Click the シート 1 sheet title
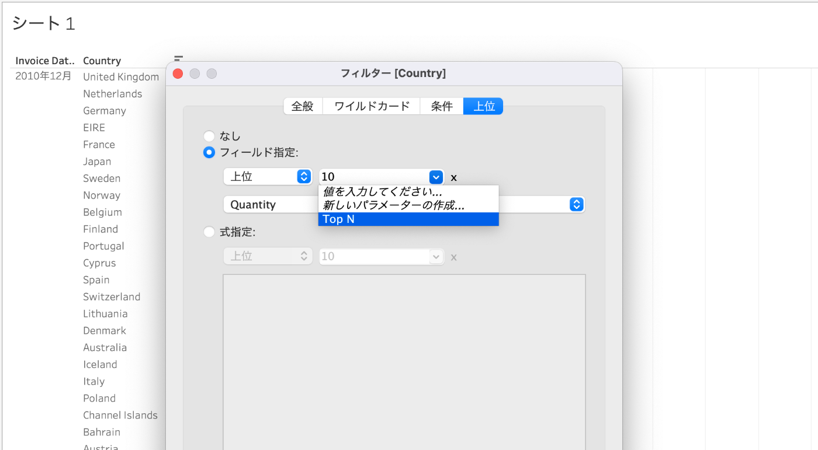Viewport: 818px width, 450px height. [44, 24]
